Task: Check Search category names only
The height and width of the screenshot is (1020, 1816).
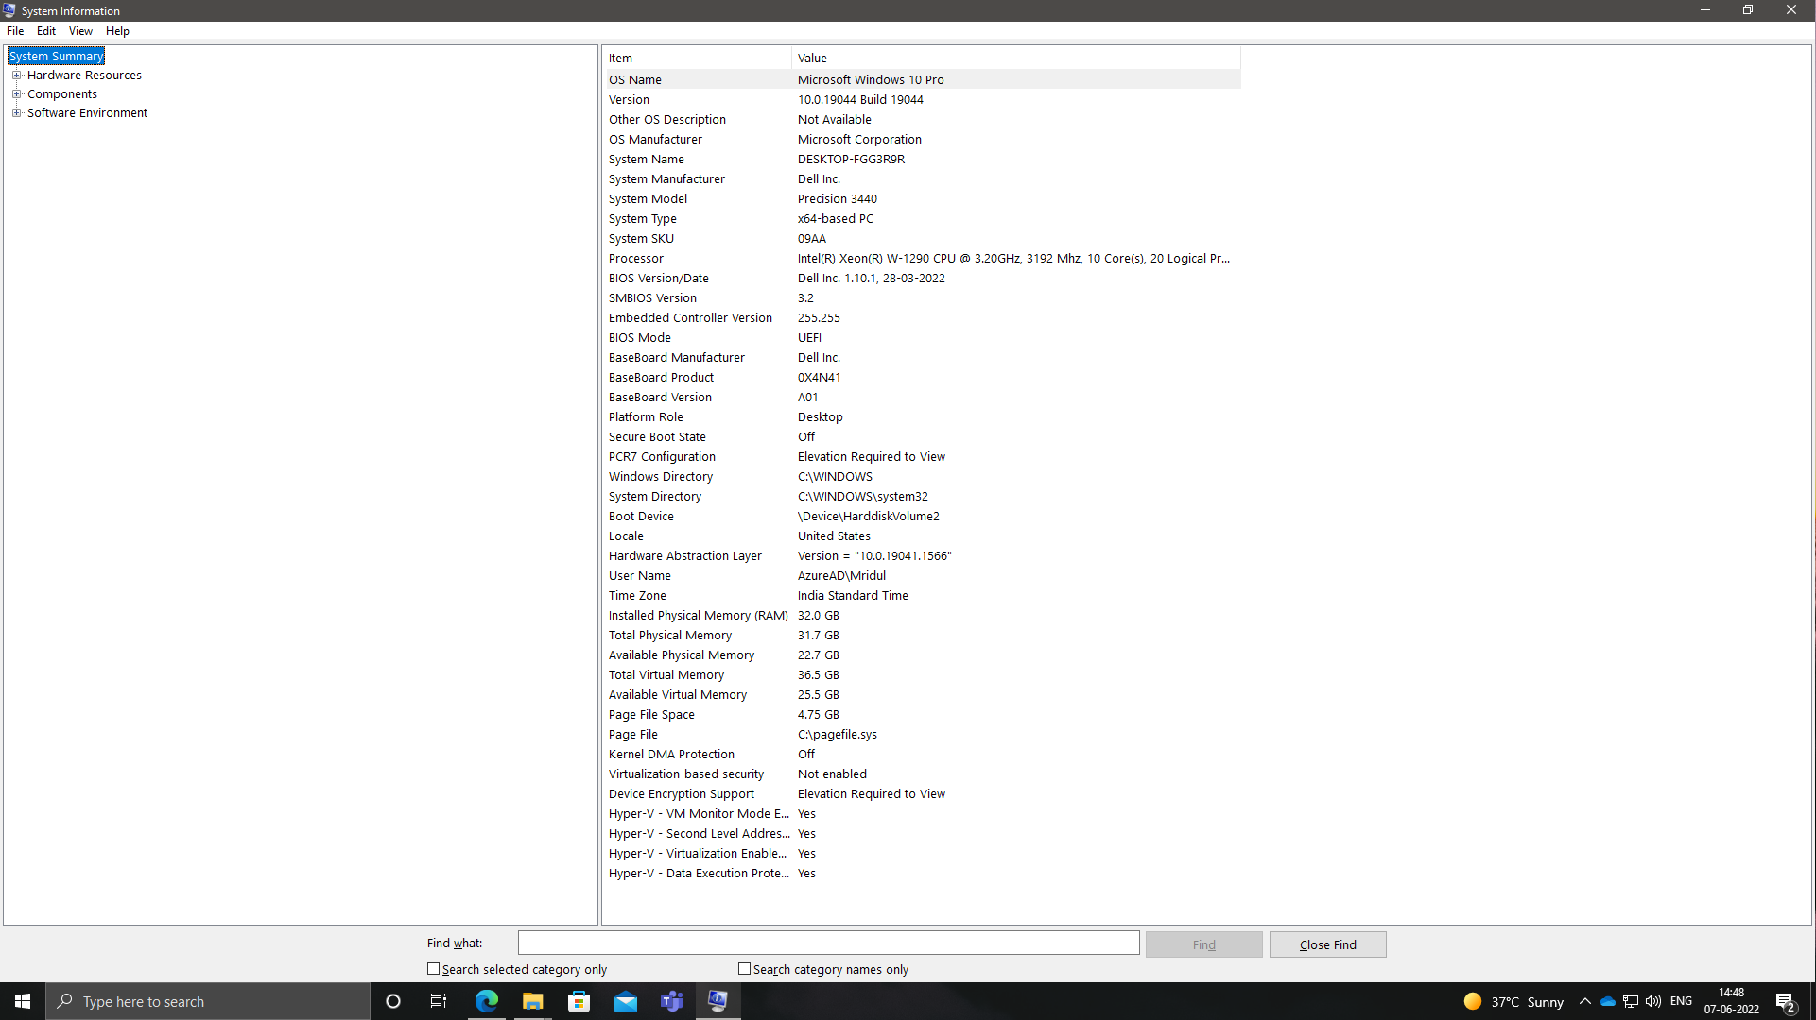Action: pos(745,969)
